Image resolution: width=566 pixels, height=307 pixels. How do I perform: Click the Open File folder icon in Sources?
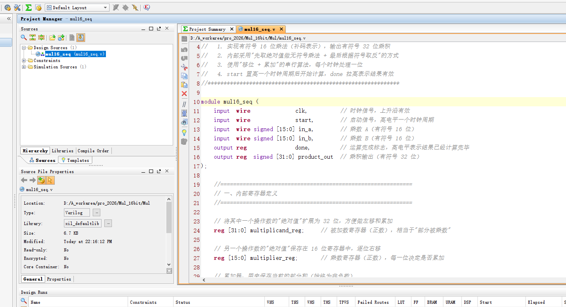coord(52,38)
